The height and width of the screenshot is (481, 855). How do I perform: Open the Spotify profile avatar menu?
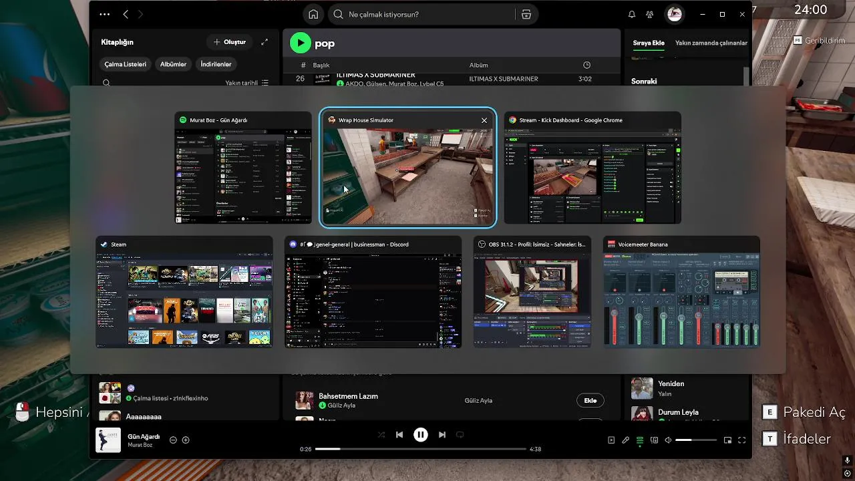click(674, 14)
